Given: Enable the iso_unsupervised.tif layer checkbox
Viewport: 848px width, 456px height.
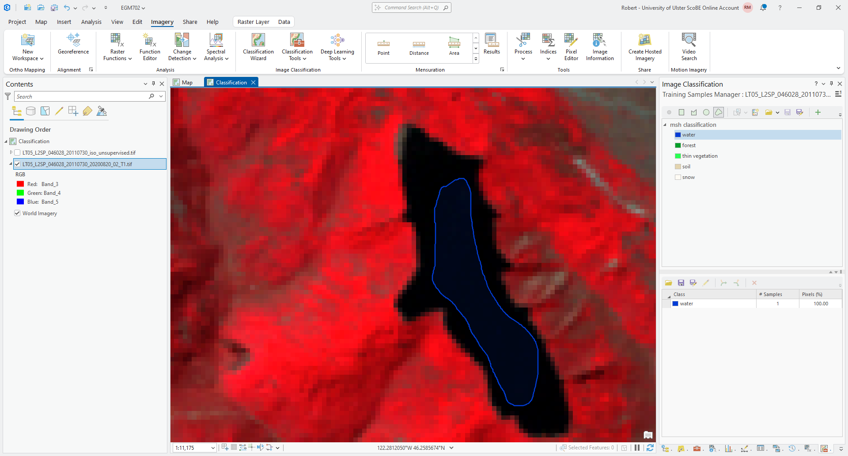Looking at the screenshot, I should click(17, 153).
